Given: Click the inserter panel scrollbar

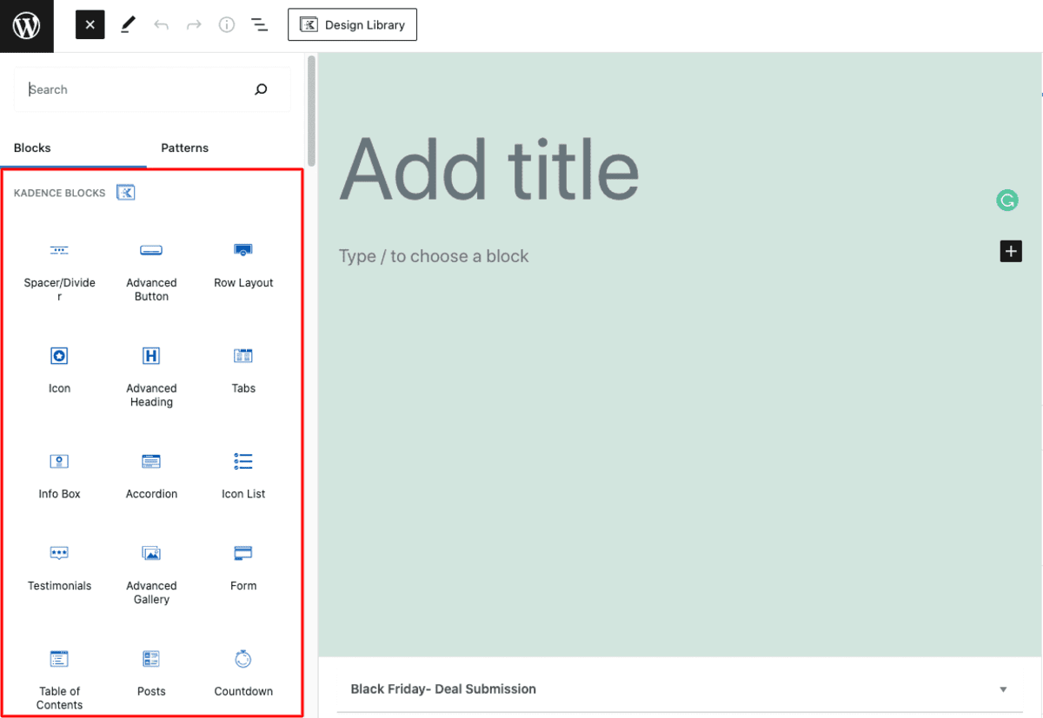Looking at the screenshot, I should (x=311, y=109).
